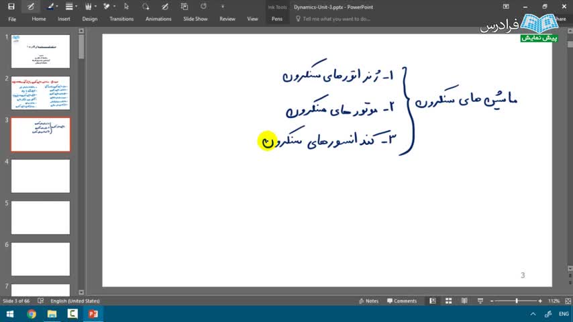This screenshot has width=573, height=322.
Task: Click the zoom in plus button
Action: pyautogui.click(x=540, y=301)
